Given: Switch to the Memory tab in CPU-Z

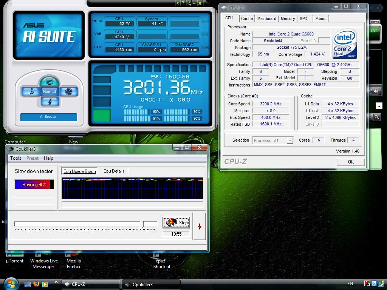Looking at the screenshot, I should point(288,19).
